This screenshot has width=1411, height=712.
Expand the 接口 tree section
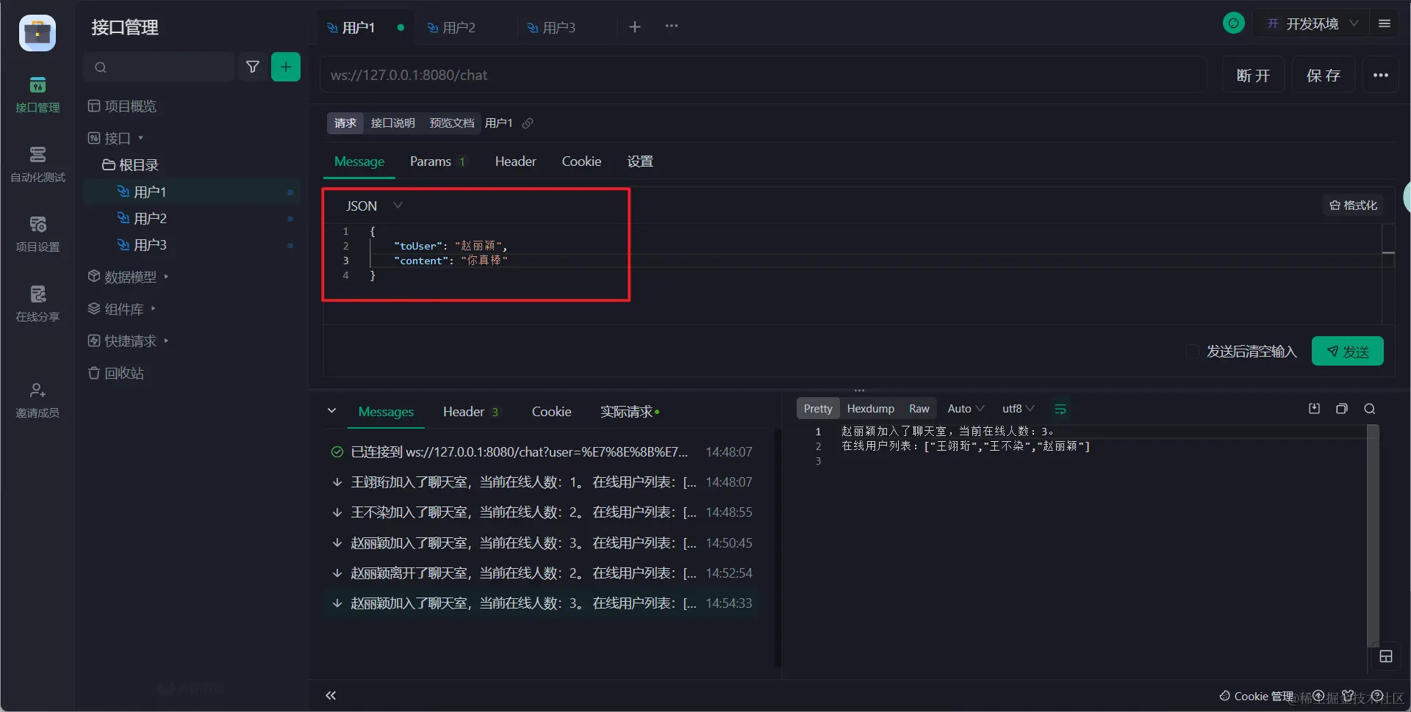tap(115, 138)
